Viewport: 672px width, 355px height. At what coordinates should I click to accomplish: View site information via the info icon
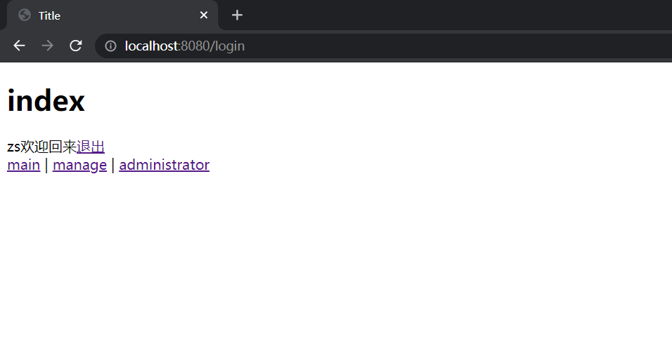110,46
